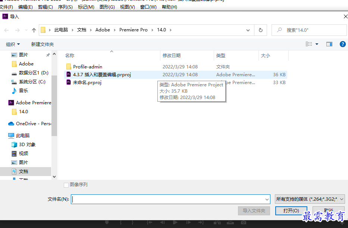Click Play button in Premiere transport bar
348x228 pixels.
(175, 222)
